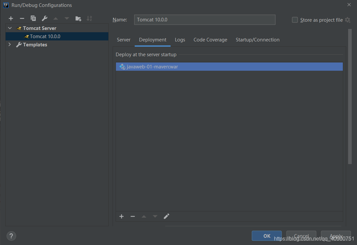Move artifact down in deployment list
Screen dimensions: 357x245
(x=155, y=216)
